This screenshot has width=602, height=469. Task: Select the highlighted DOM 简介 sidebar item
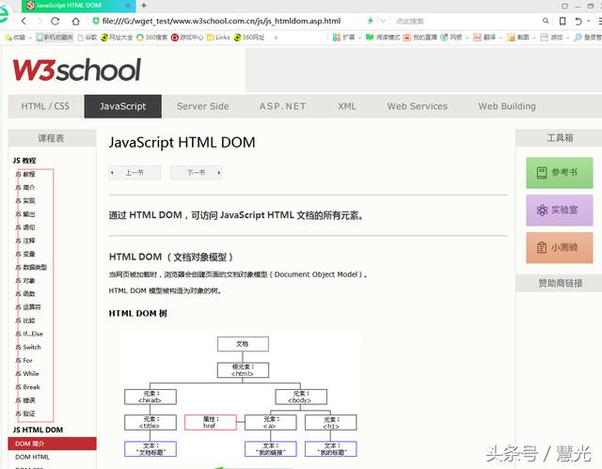pos(53,444)
